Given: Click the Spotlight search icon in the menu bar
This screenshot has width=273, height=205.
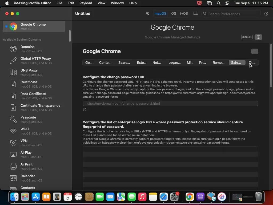Looking at the screenshot, I should [219, 3].
